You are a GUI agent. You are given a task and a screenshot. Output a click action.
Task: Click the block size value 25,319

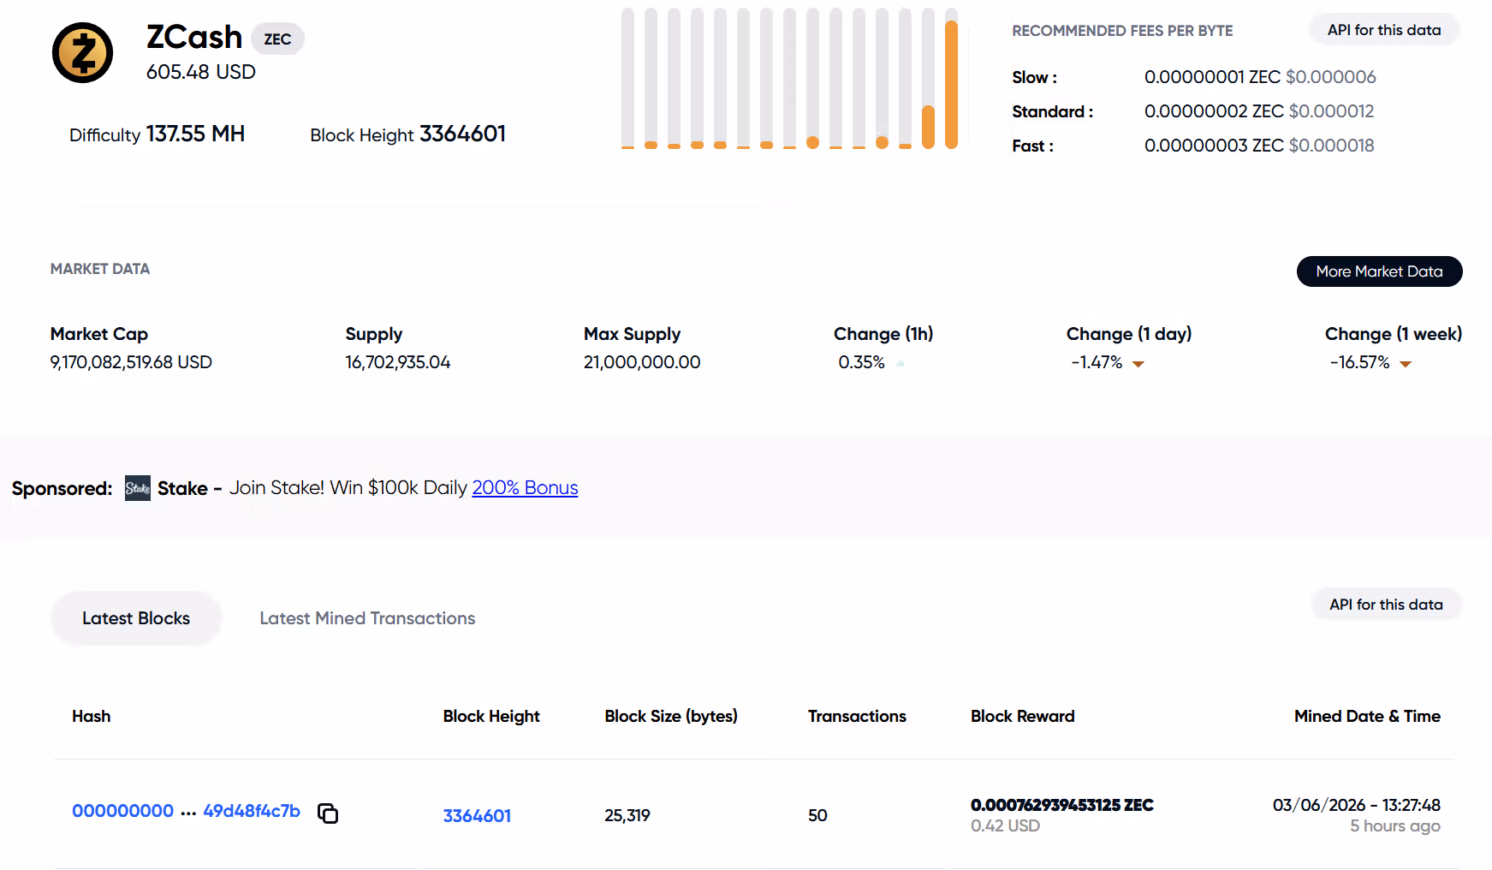coord(627,816)
